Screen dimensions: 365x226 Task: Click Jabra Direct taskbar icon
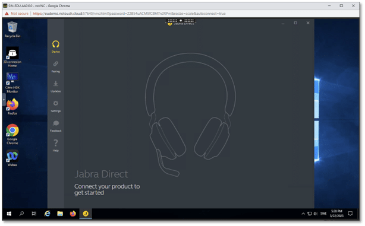(86, 214)
